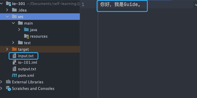Click the editor text 你好，我是Guide。
197x98 pixels.
(121, 5)
